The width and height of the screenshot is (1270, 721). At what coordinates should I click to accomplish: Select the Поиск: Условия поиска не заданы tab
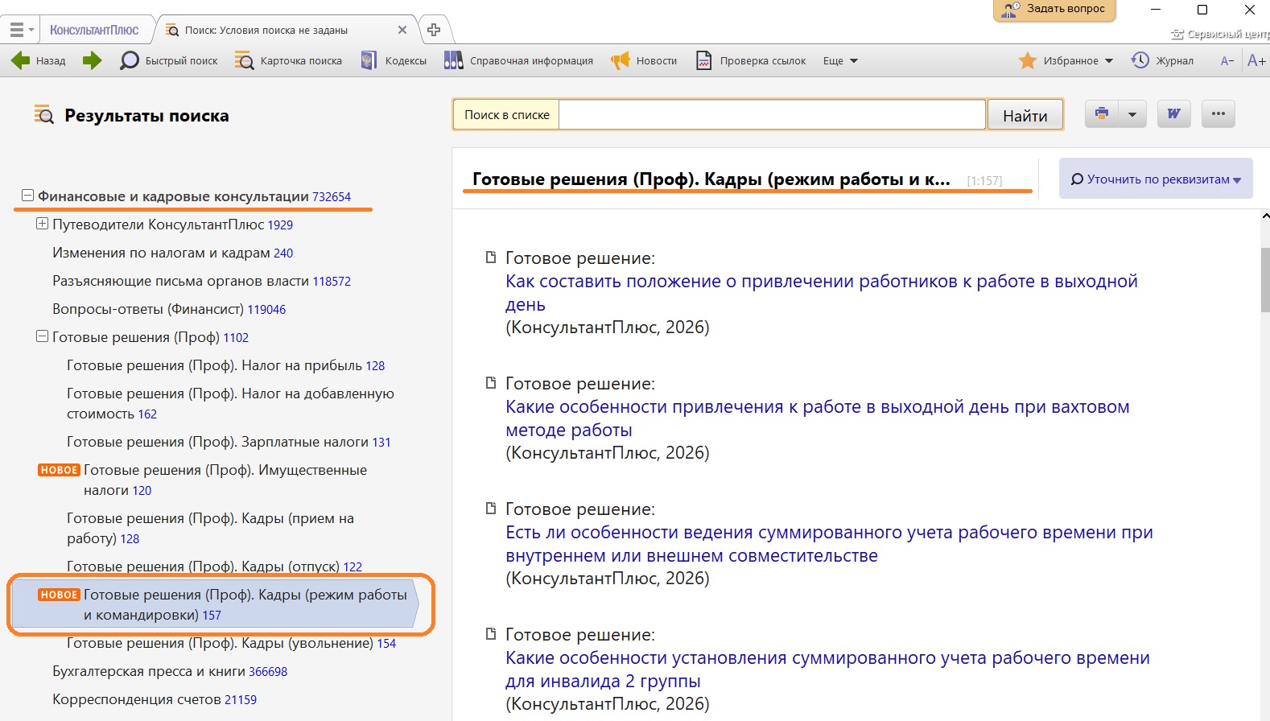[266, 30]
